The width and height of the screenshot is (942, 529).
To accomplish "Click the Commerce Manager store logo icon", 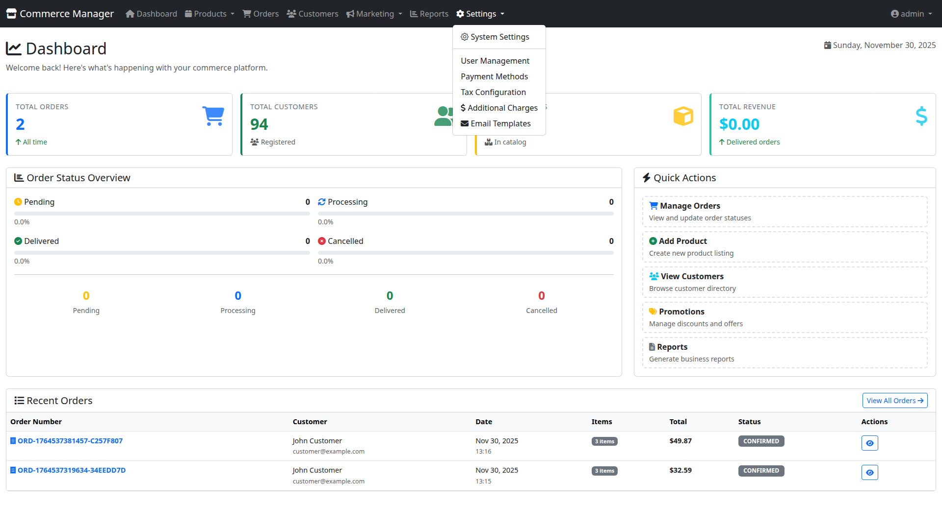I will [x=11, y=14].
